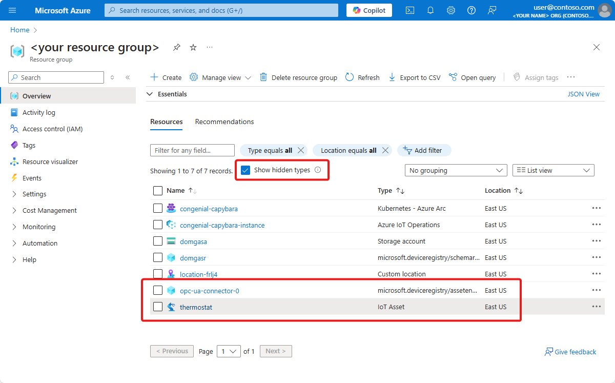Switch to Recommendations tab
Image resolution: width=615 pixels, height=383 pixels.
pos(224,122)
